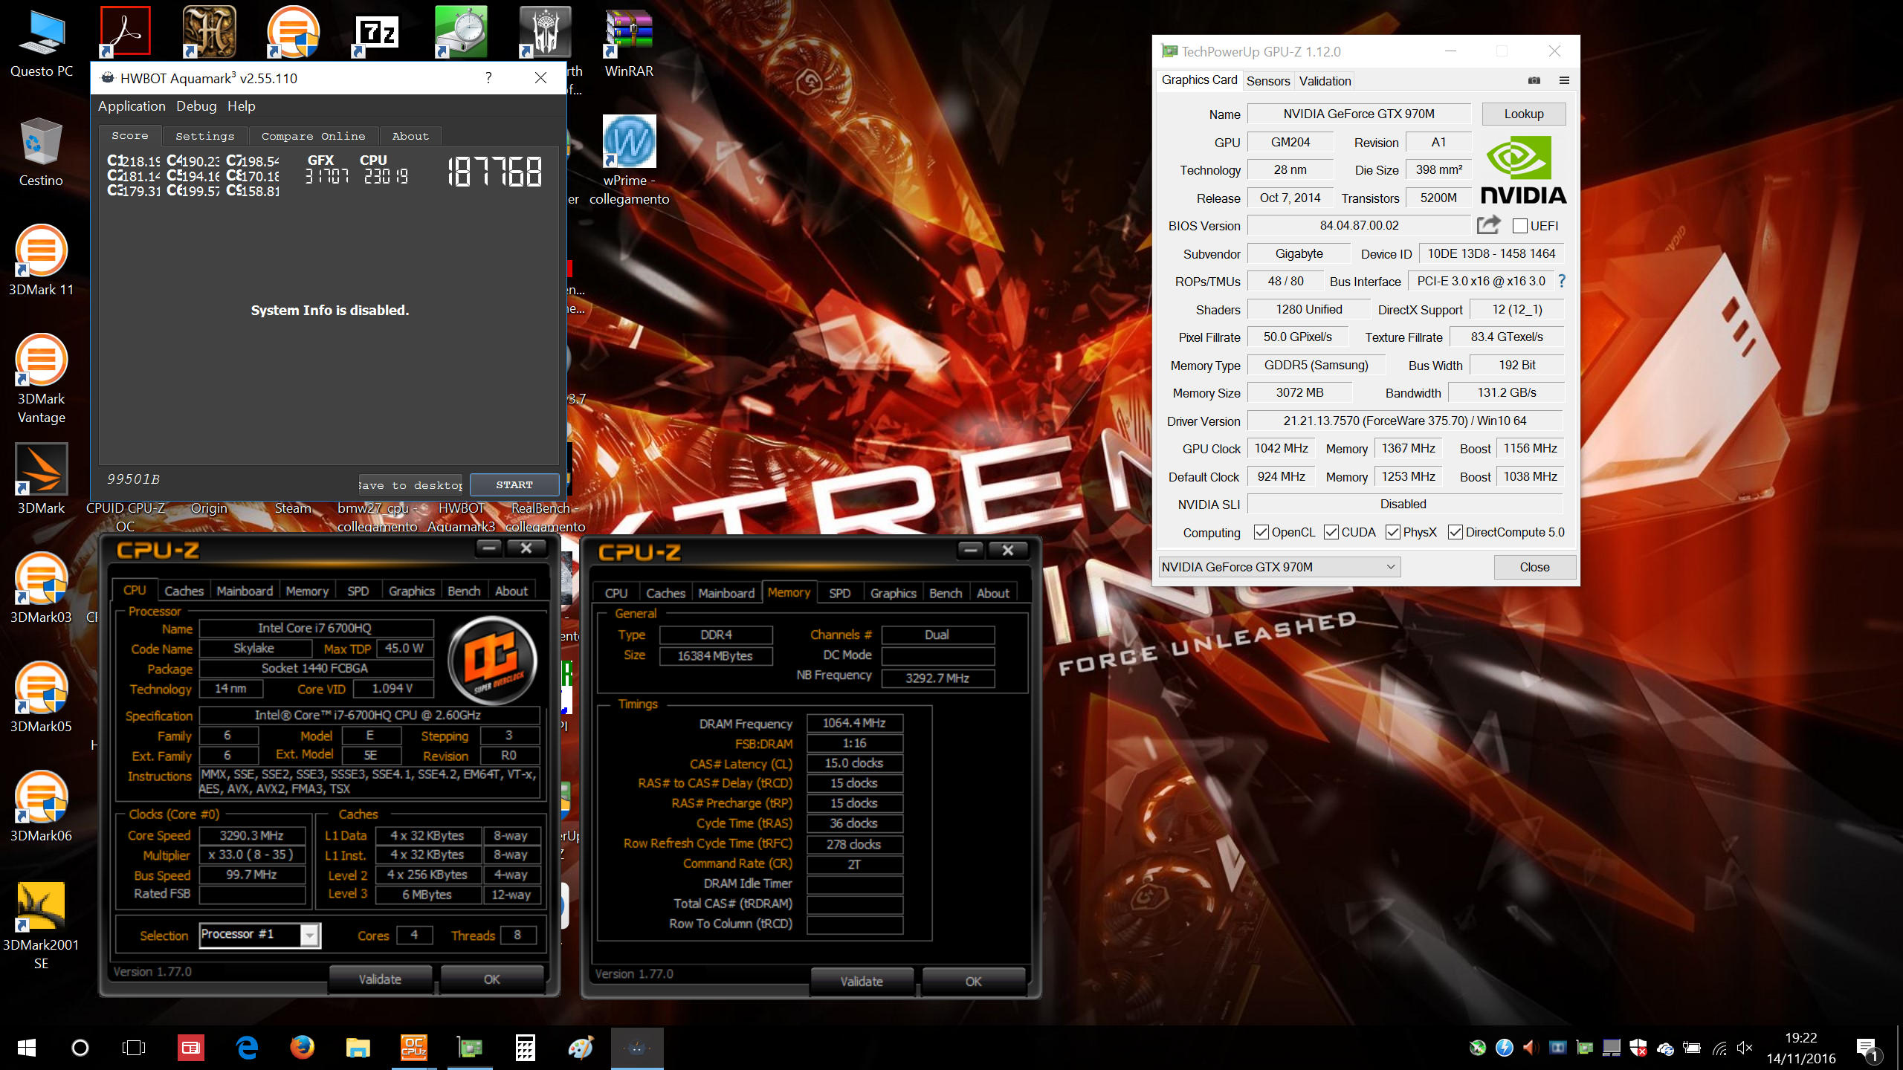The height and width of the screenshot is (1070, 1903).
Task: Click the volume speaker tray icon
Action: [x=1745, y=1048]
